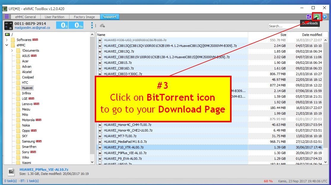Click the Nokia folder icon
Image resolution: width=331 pixels, height=185 pixels.
pos(18,125)
